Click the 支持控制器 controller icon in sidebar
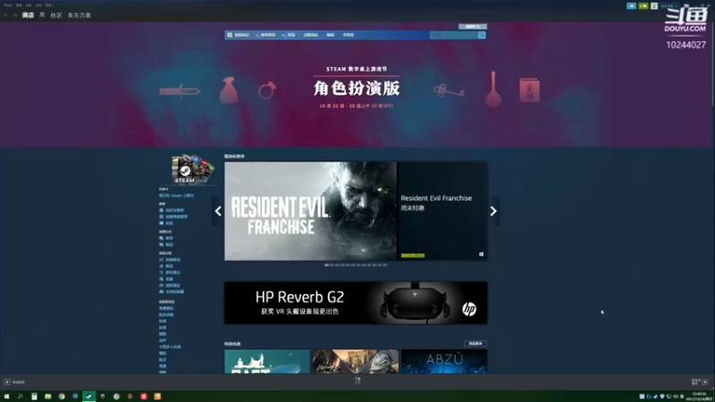 pos(162,291)
